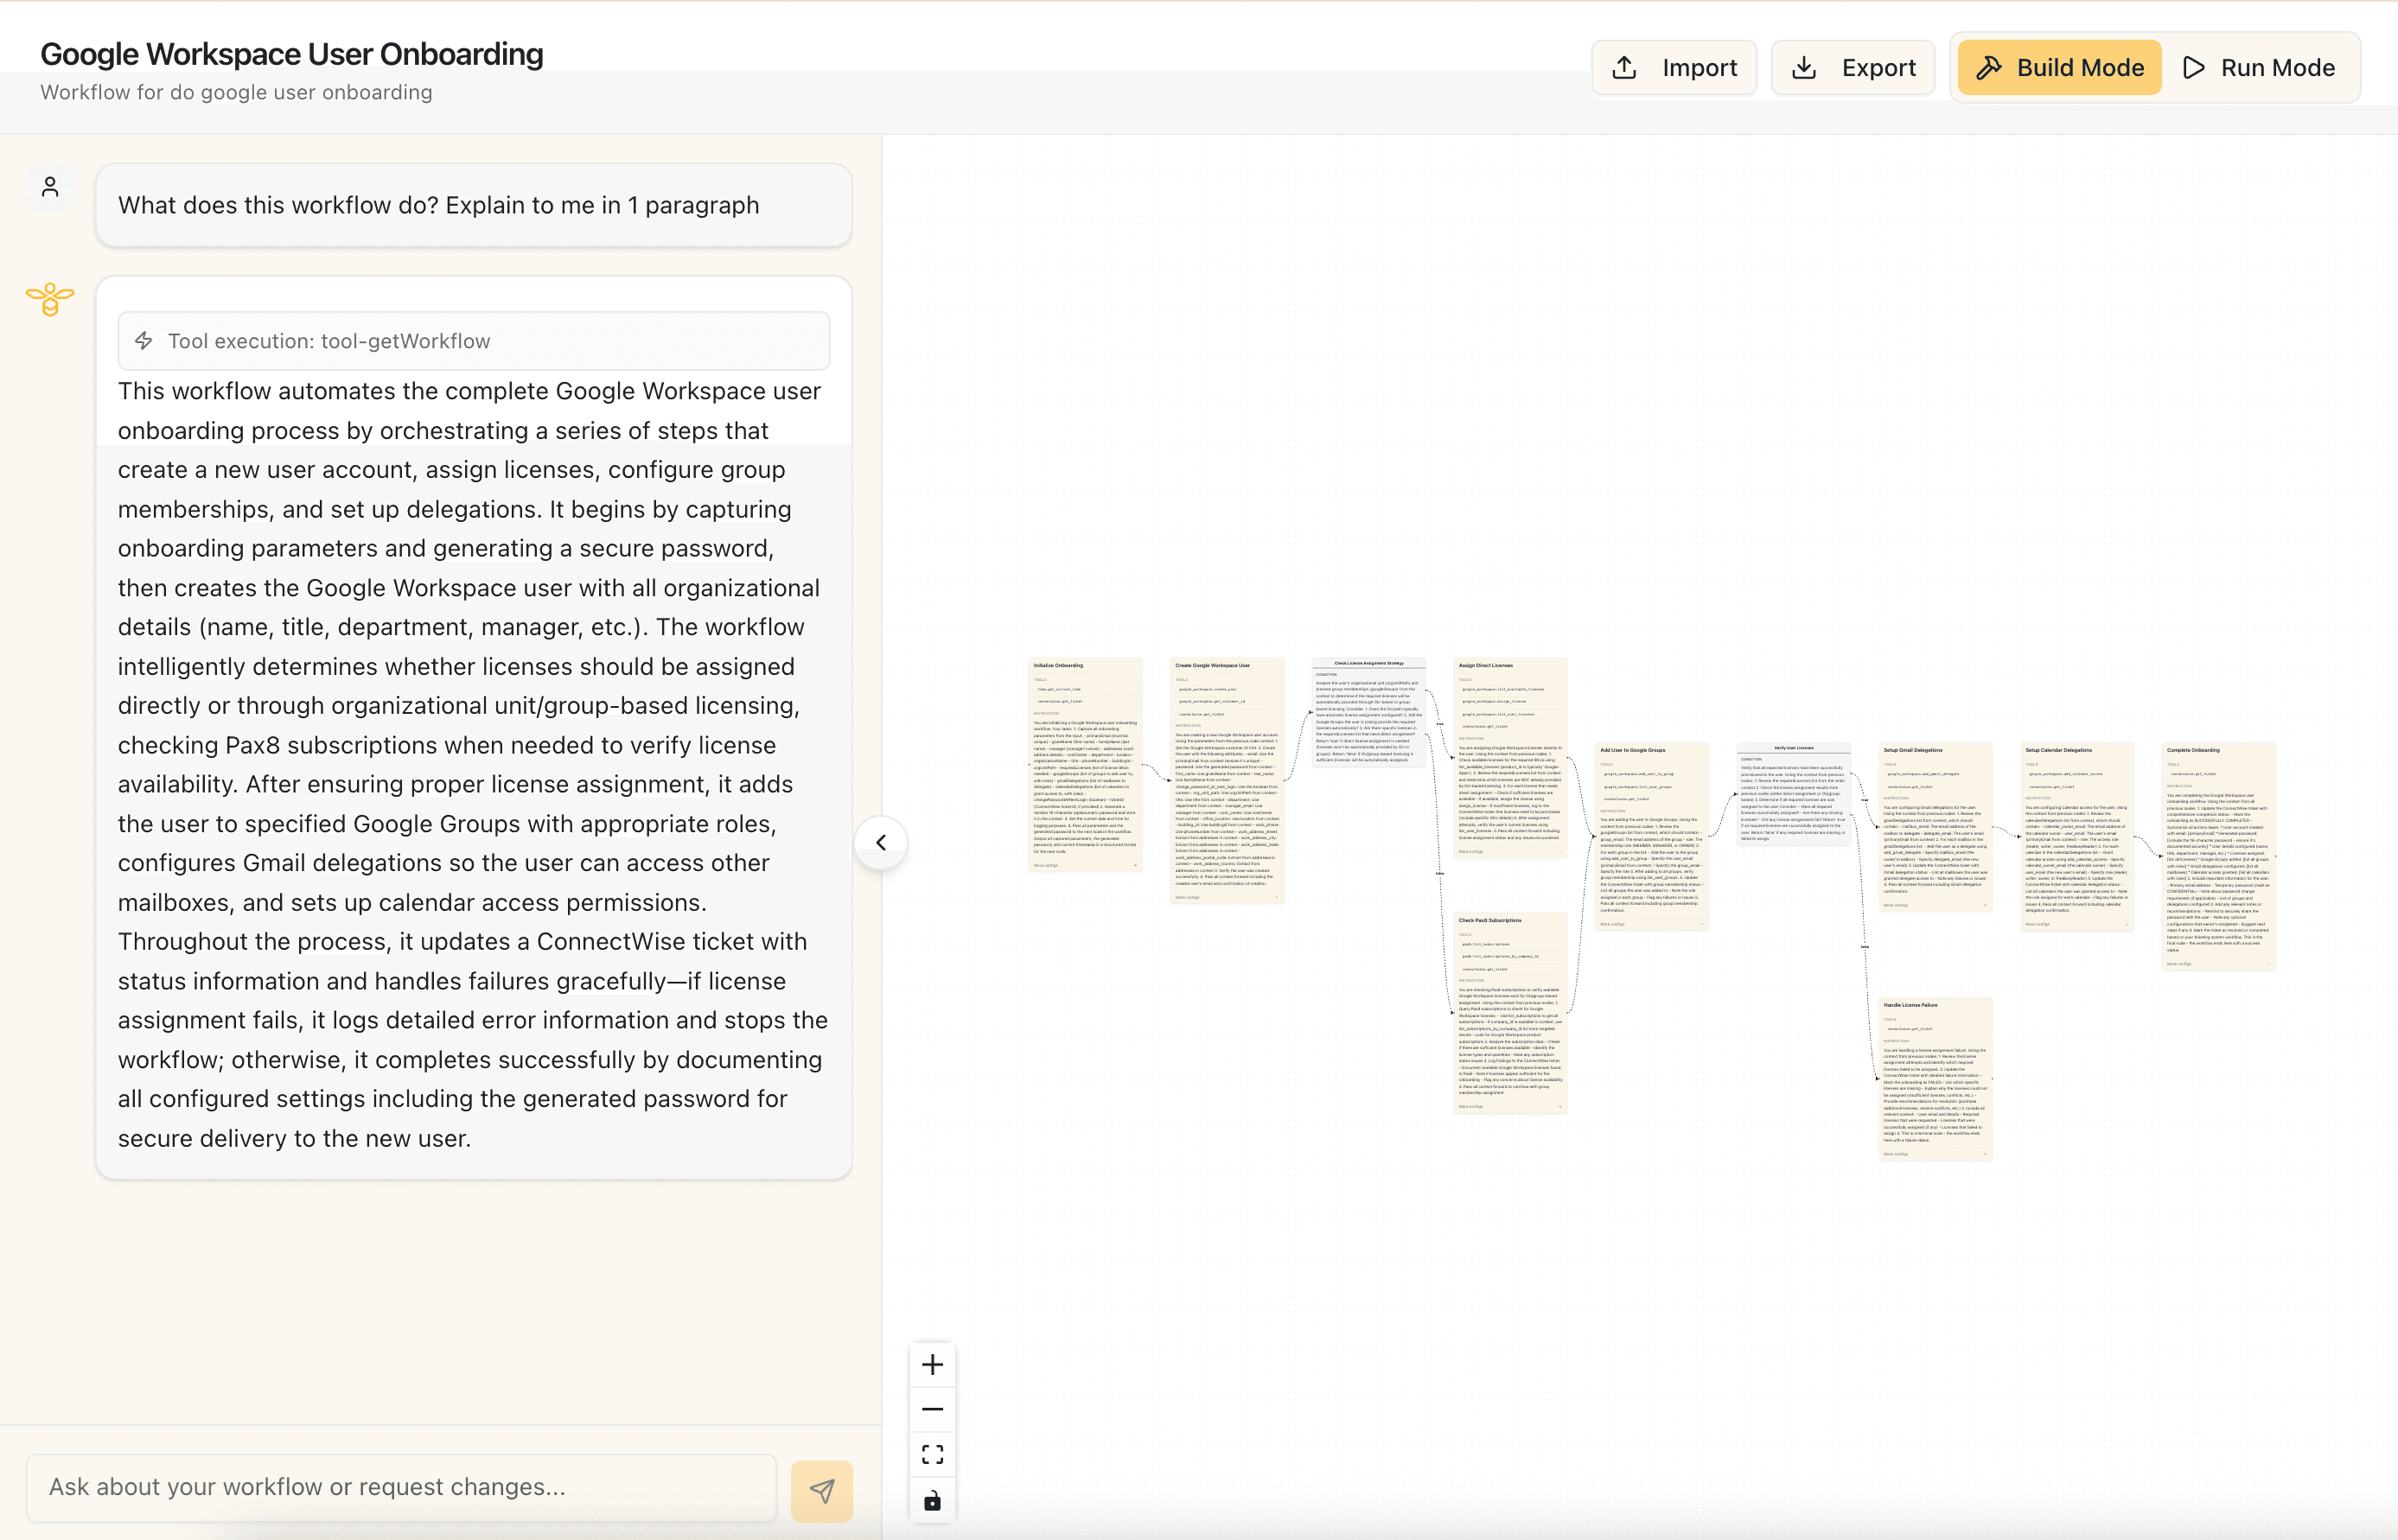2398x1540 pixels.
Task: Click the bee assistant avatar icon
Action: click(x=50, y=298)
